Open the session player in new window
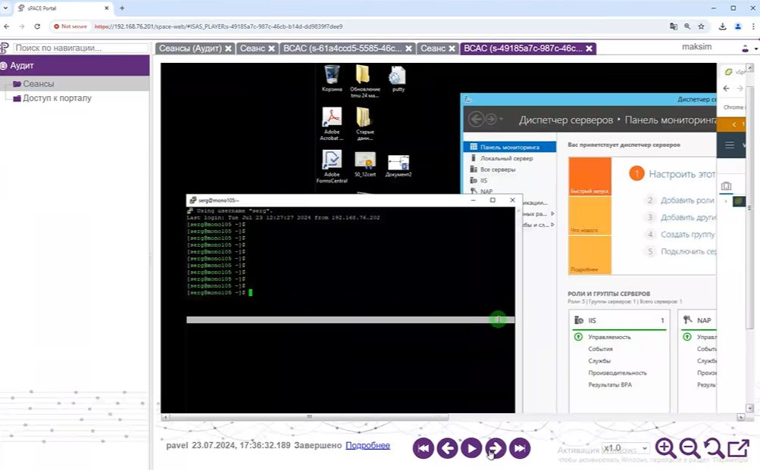 [738, 448]
